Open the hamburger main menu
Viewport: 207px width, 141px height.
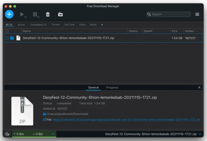tap(197, 14)
